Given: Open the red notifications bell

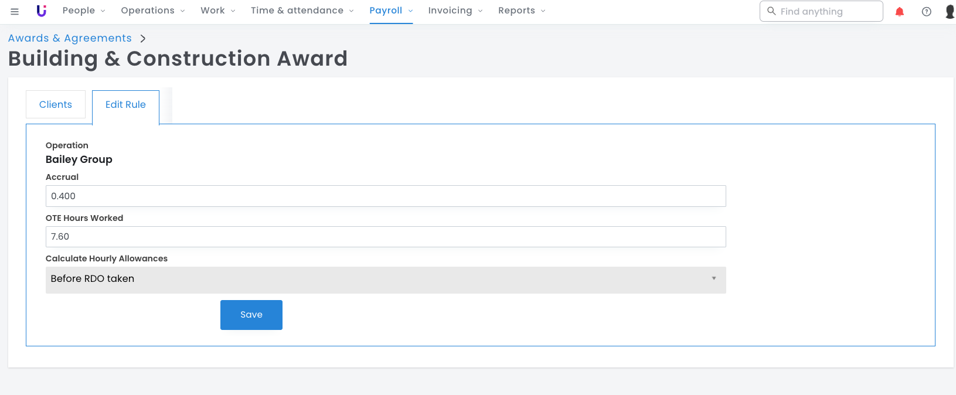Looking at the screenshot, I should tap(900, 12).
